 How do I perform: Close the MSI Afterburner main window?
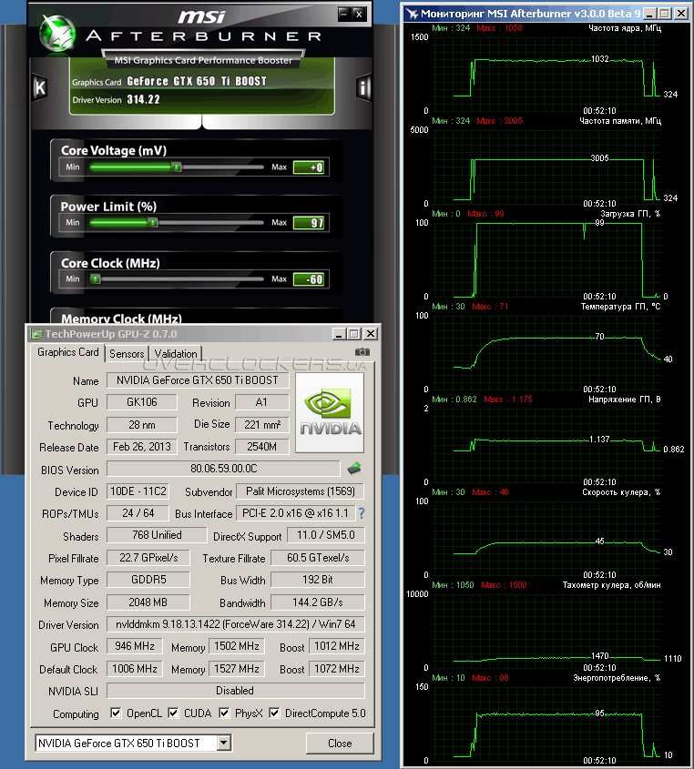pyautogui.click(x=359, y=14)
